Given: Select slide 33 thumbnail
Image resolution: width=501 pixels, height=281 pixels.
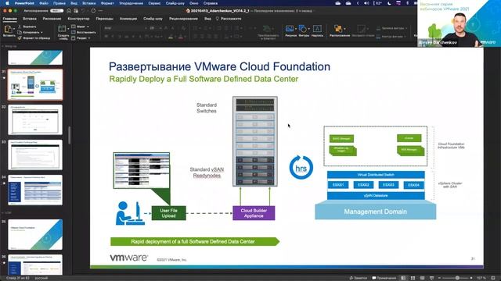Looking at the screenshot, I should coord(35,155).
